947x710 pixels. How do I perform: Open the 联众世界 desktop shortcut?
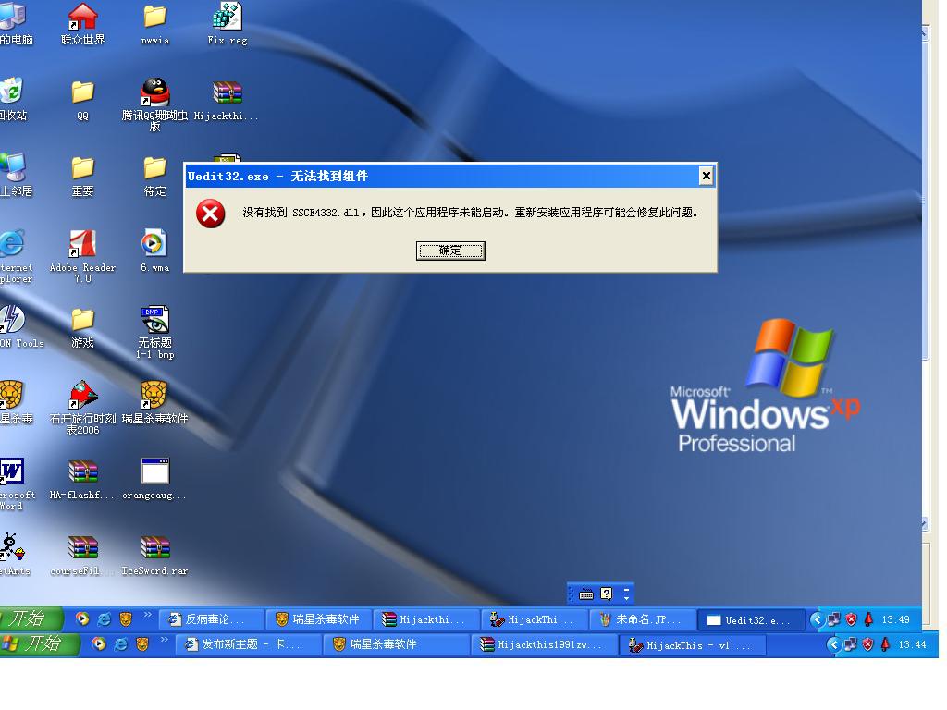tap(82, 25)
